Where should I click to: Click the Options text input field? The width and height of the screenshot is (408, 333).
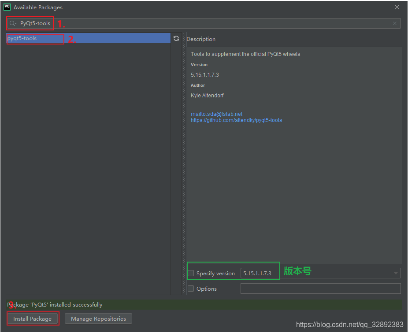click(320, 289)
